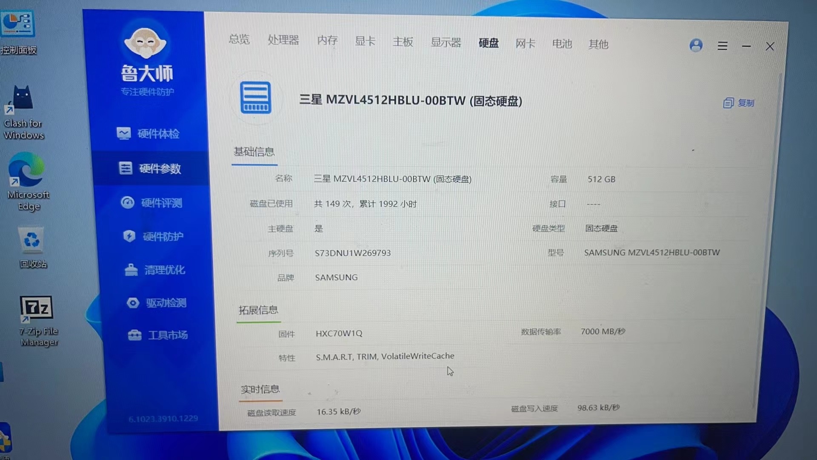
Task: Open 驱动检测 in the sidebar
Action: 157,303
